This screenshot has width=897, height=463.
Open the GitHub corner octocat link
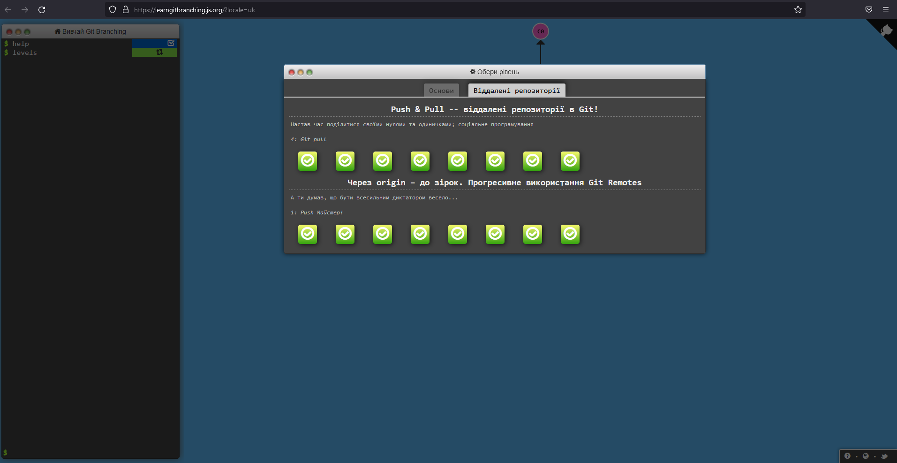point(886,30)
